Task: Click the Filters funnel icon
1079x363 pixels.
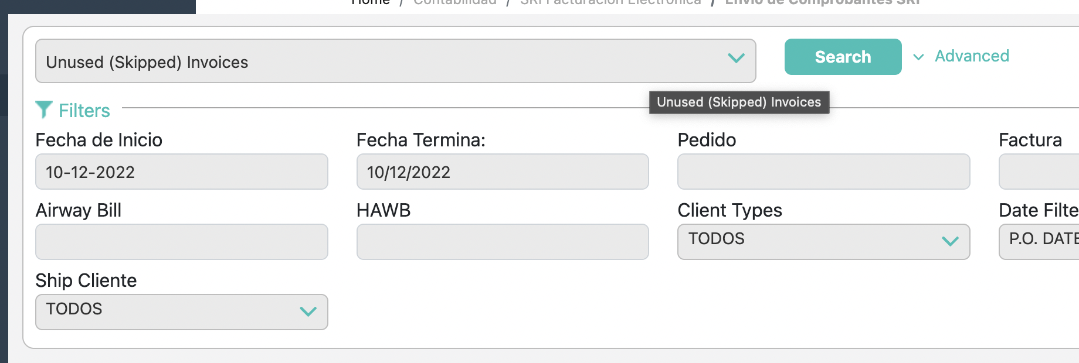Action: point(43,109)
